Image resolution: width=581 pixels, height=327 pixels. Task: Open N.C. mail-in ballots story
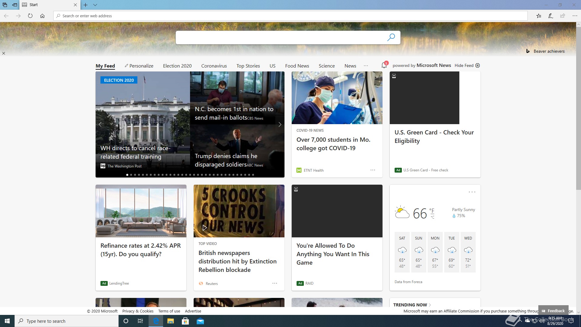(x=234, y=113)
